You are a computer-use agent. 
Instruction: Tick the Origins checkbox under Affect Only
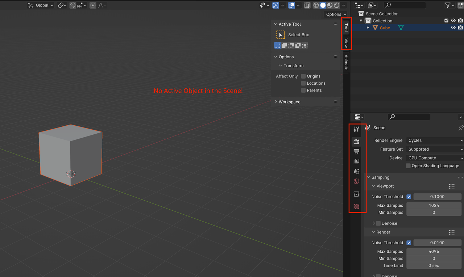(x=303, y=76)
